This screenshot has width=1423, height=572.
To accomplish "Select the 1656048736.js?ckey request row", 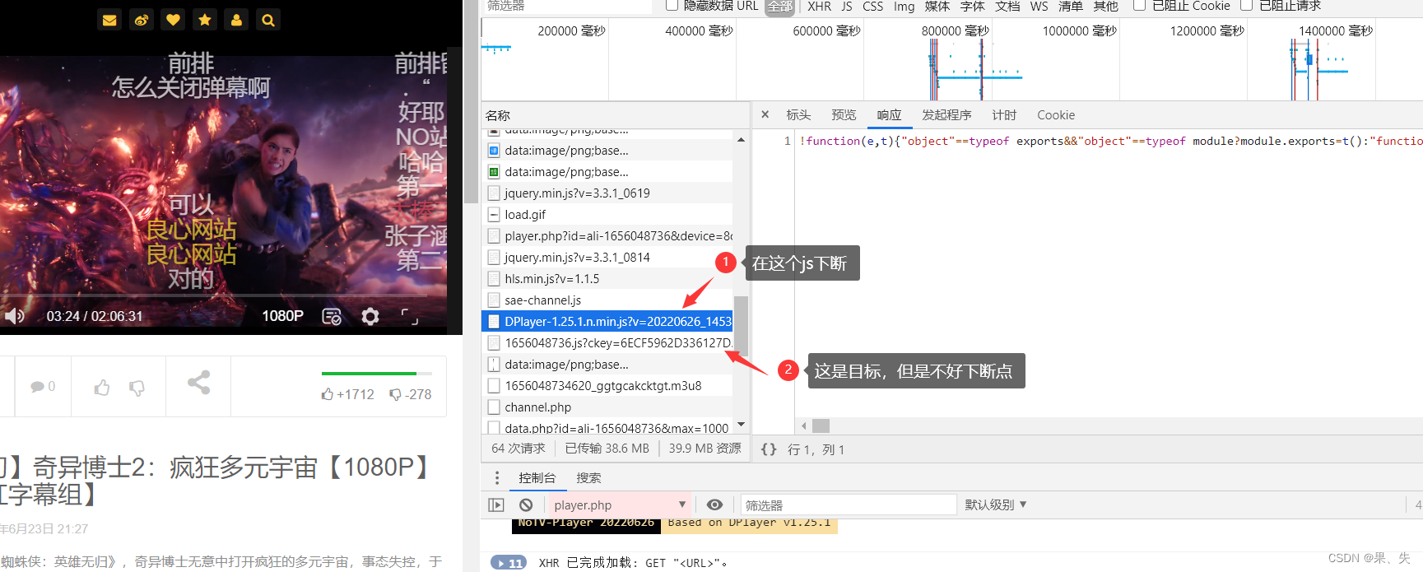I will [607, 343].
